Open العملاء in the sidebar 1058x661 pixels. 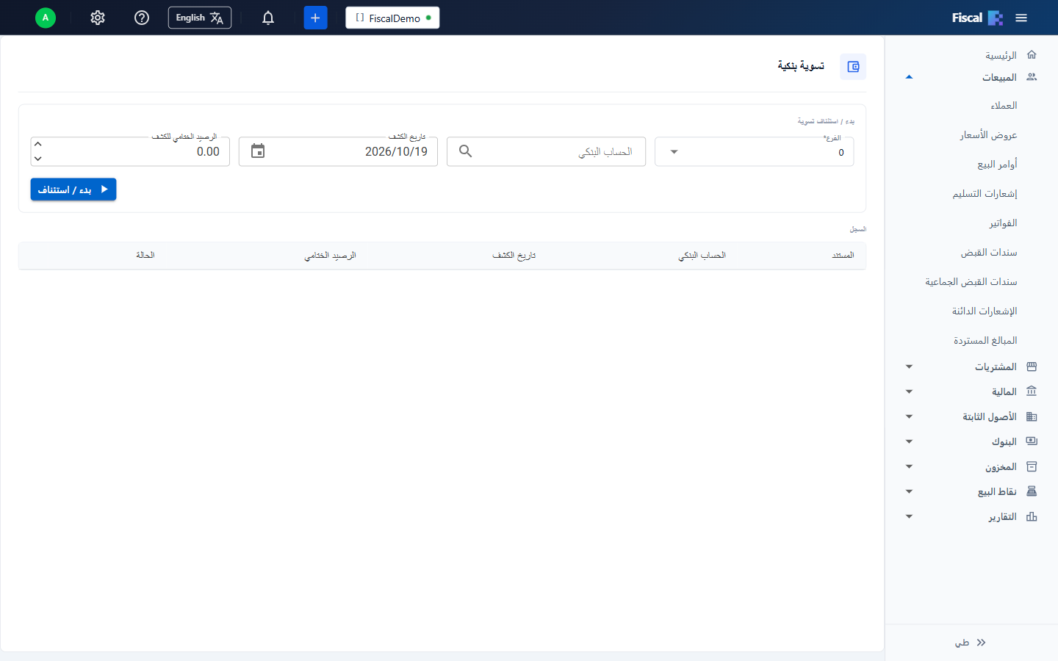point(1004,106)
